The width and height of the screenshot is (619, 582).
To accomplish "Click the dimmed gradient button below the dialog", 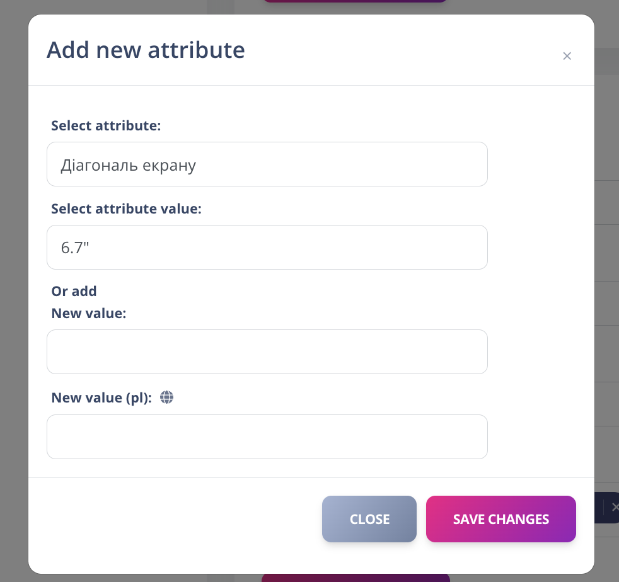I will click(x=356, y=578).
